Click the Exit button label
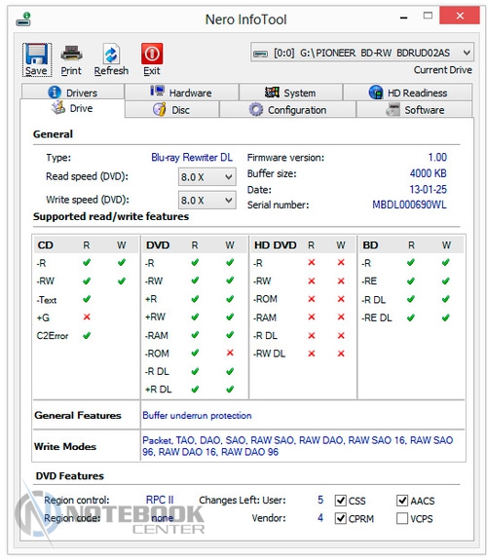487x560 pixels. pos(152,71)
